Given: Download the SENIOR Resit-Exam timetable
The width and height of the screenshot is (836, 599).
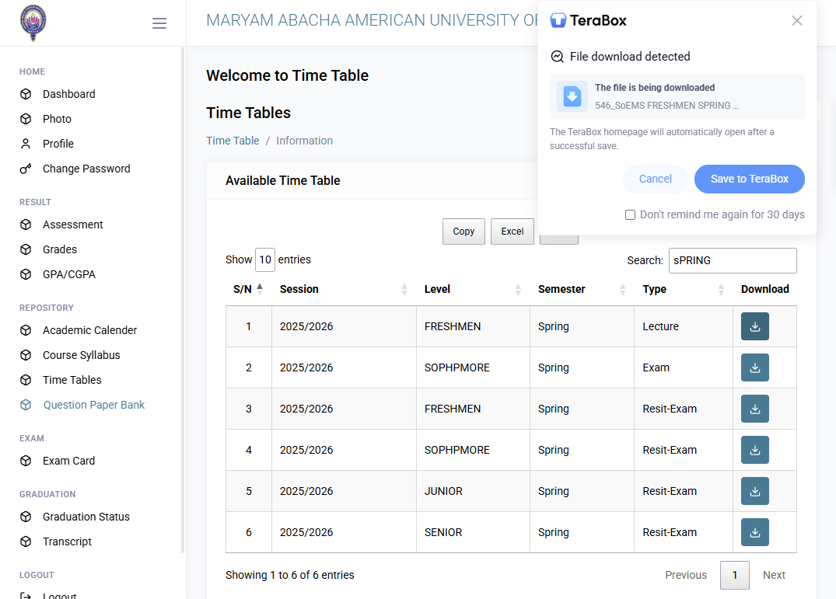Looking at the screenshot, I should point(755,532).
